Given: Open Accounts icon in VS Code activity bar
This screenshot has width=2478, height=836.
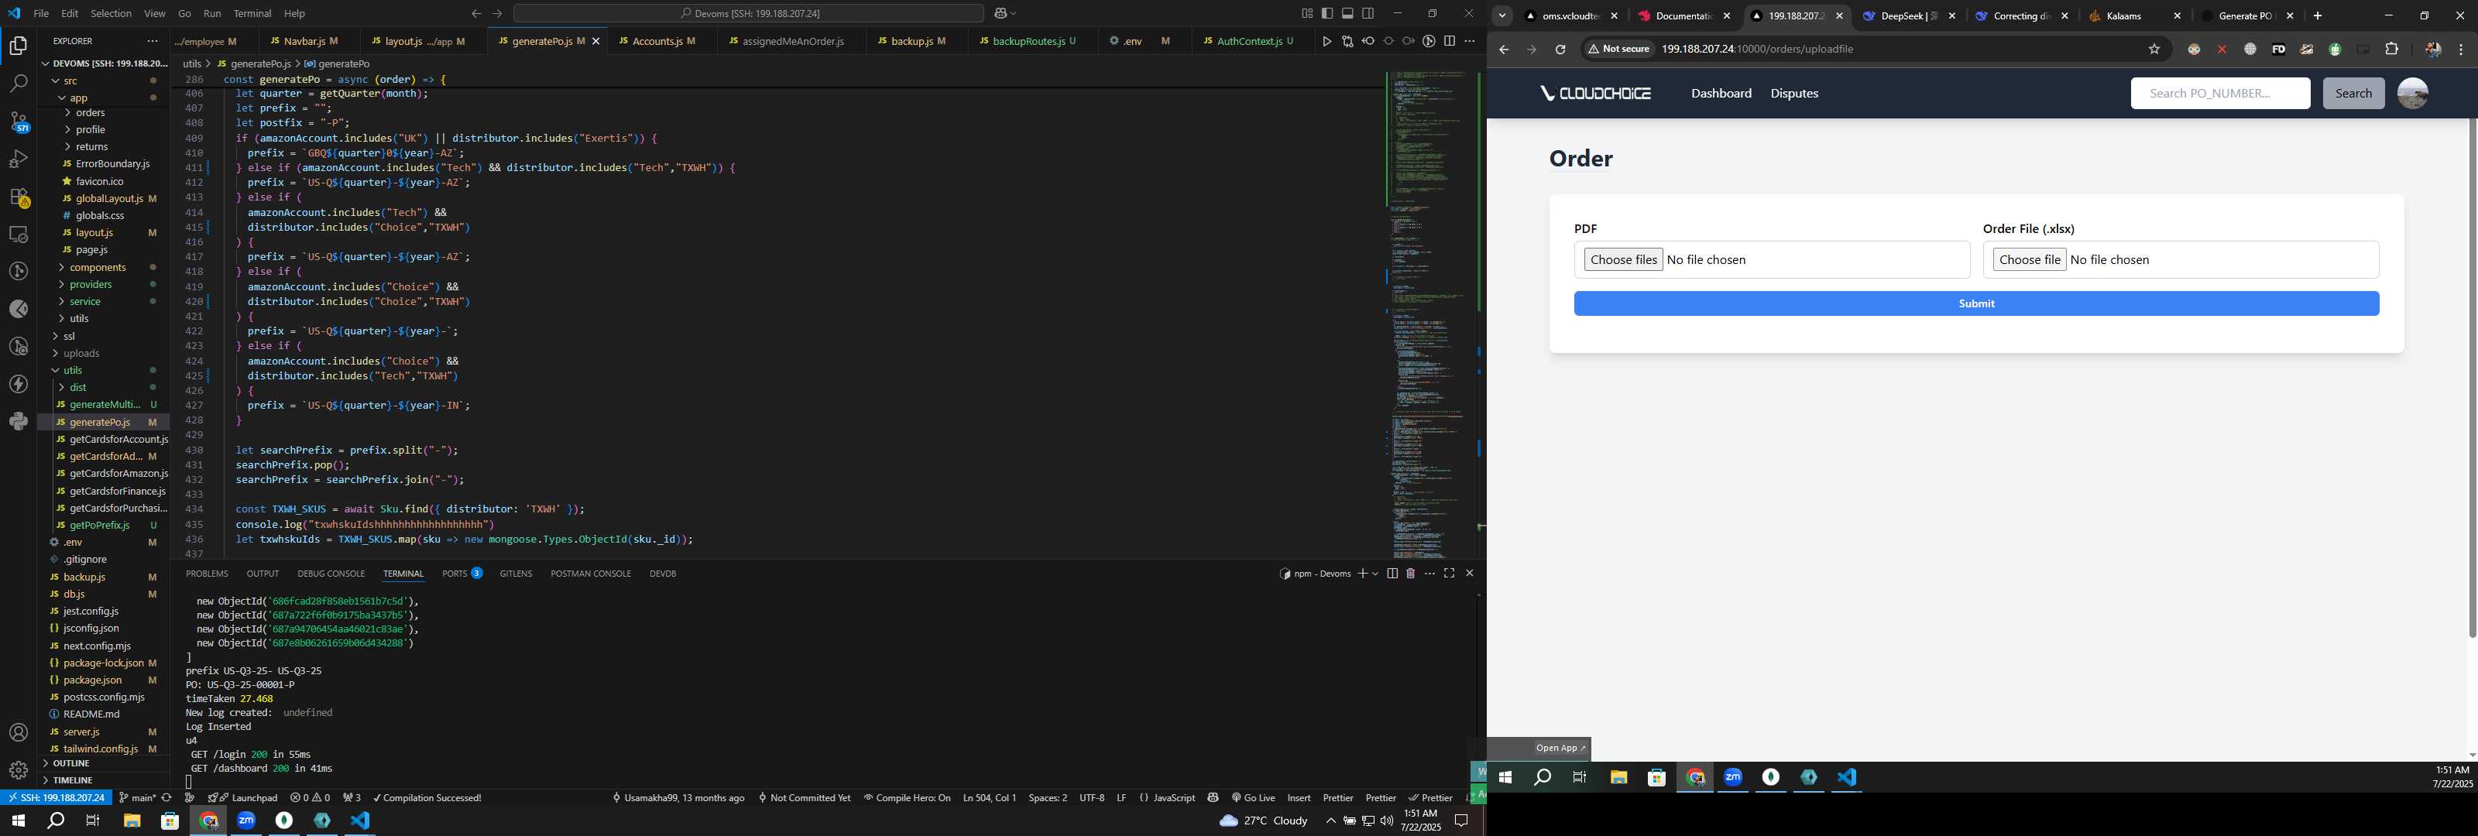Looking at the screenshot, I should tap(19, 733).
